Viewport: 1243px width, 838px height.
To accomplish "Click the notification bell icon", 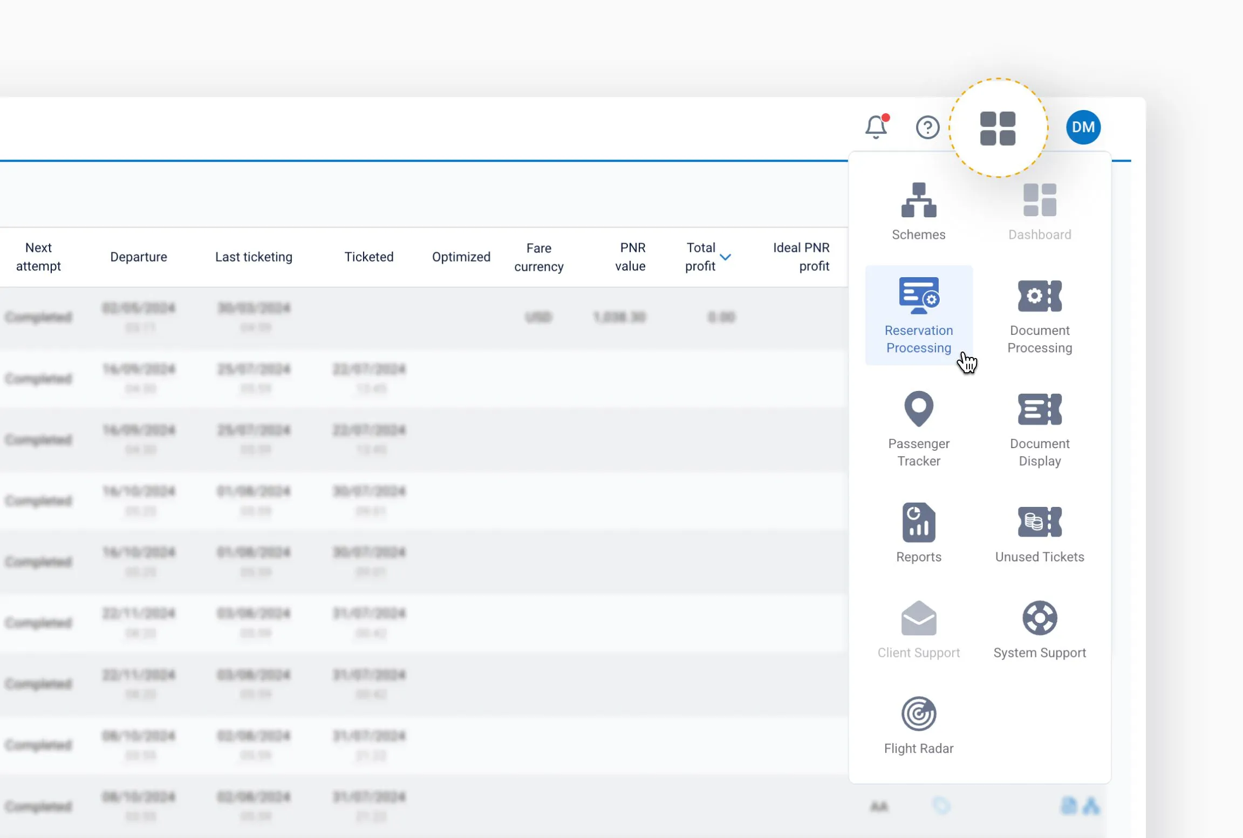I will (x=876, y=127).
